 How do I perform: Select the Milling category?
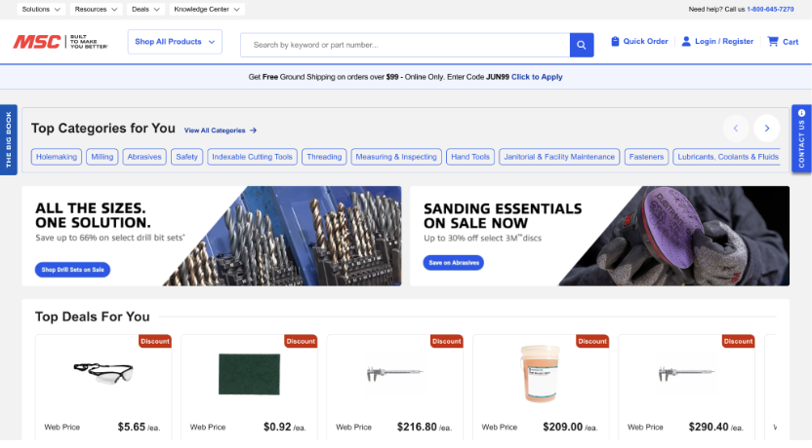point(102,157)
